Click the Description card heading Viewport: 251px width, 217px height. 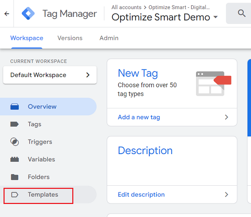point(145,151)
